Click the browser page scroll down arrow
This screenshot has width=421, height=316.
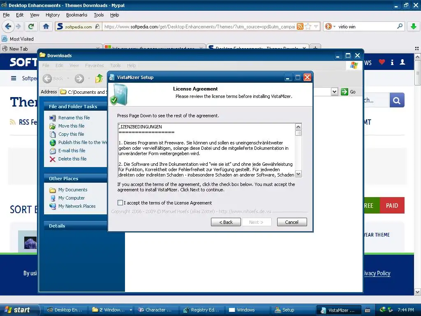coord(418,292)
